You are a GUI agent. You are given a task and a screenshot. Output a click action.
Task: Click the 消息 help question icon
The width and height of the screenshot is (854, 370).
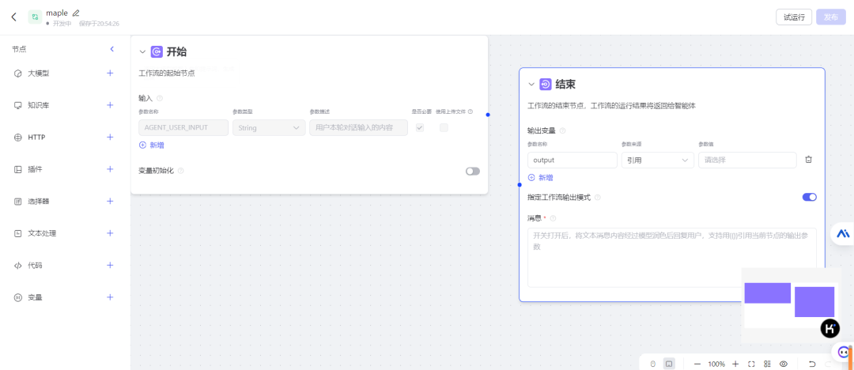(553, 218)
